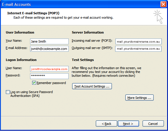Proceed with the Next button
Image resolution: width=168 pixels, height=131 pixels.
128,124
